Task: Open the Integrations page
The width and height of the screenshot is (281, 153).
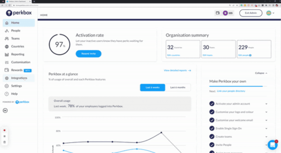Action: tap(19, 78)
